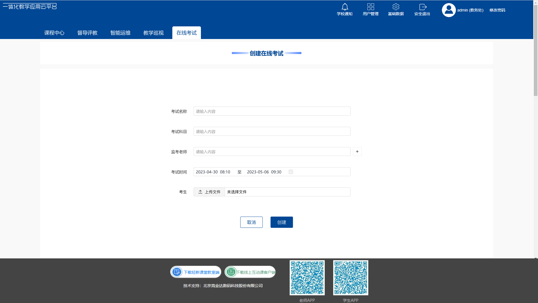
Task: Click the 考生 field label
Action: (x=183, y=192)
